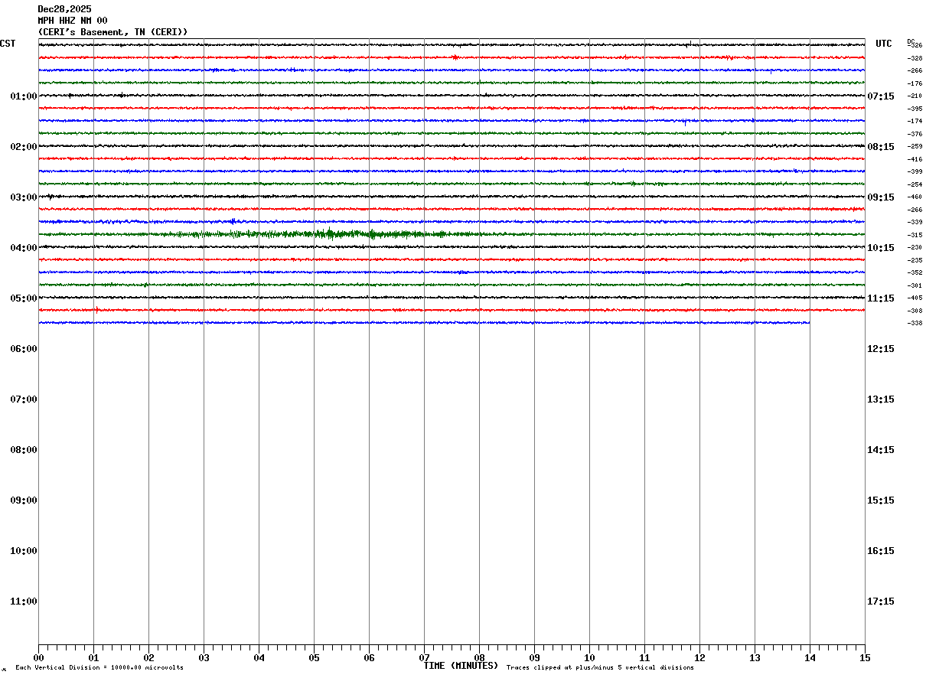Click the CERI's Basement, TN station description
Screen dimensions: 926x678
click(113, 32)
